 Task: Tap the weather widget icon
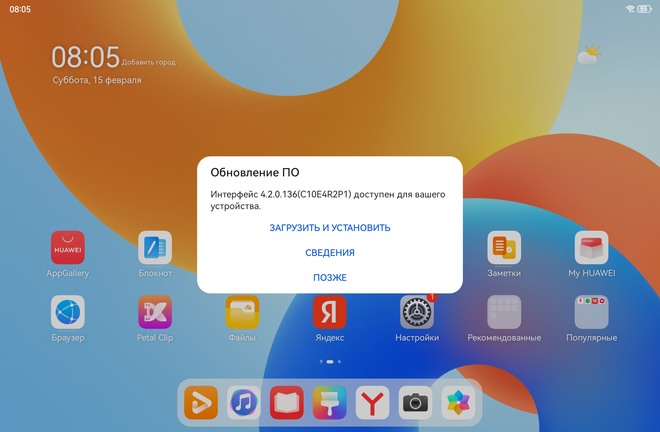coord(589,55)
